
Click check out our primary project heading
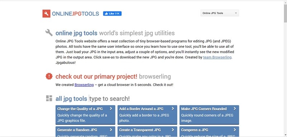[x=96, y=77]
